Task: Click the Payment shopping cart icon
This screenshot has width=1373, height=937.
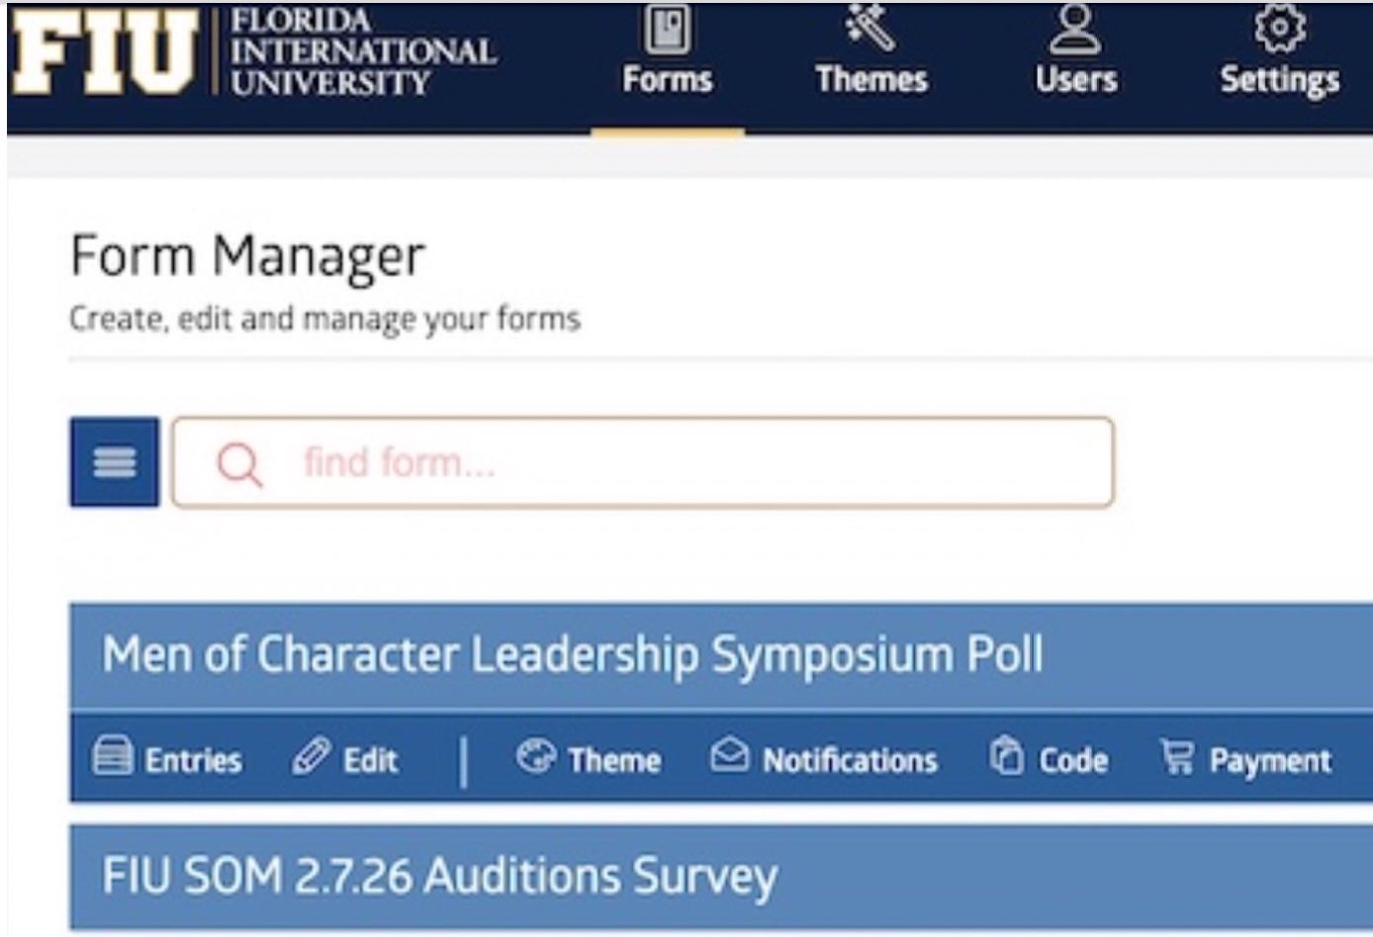Action: coord(1177,757)
